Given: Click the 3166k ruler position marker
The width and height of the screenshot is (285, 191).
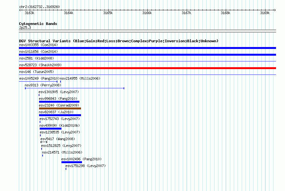Looking at the screenshot, I should [147, 13].
